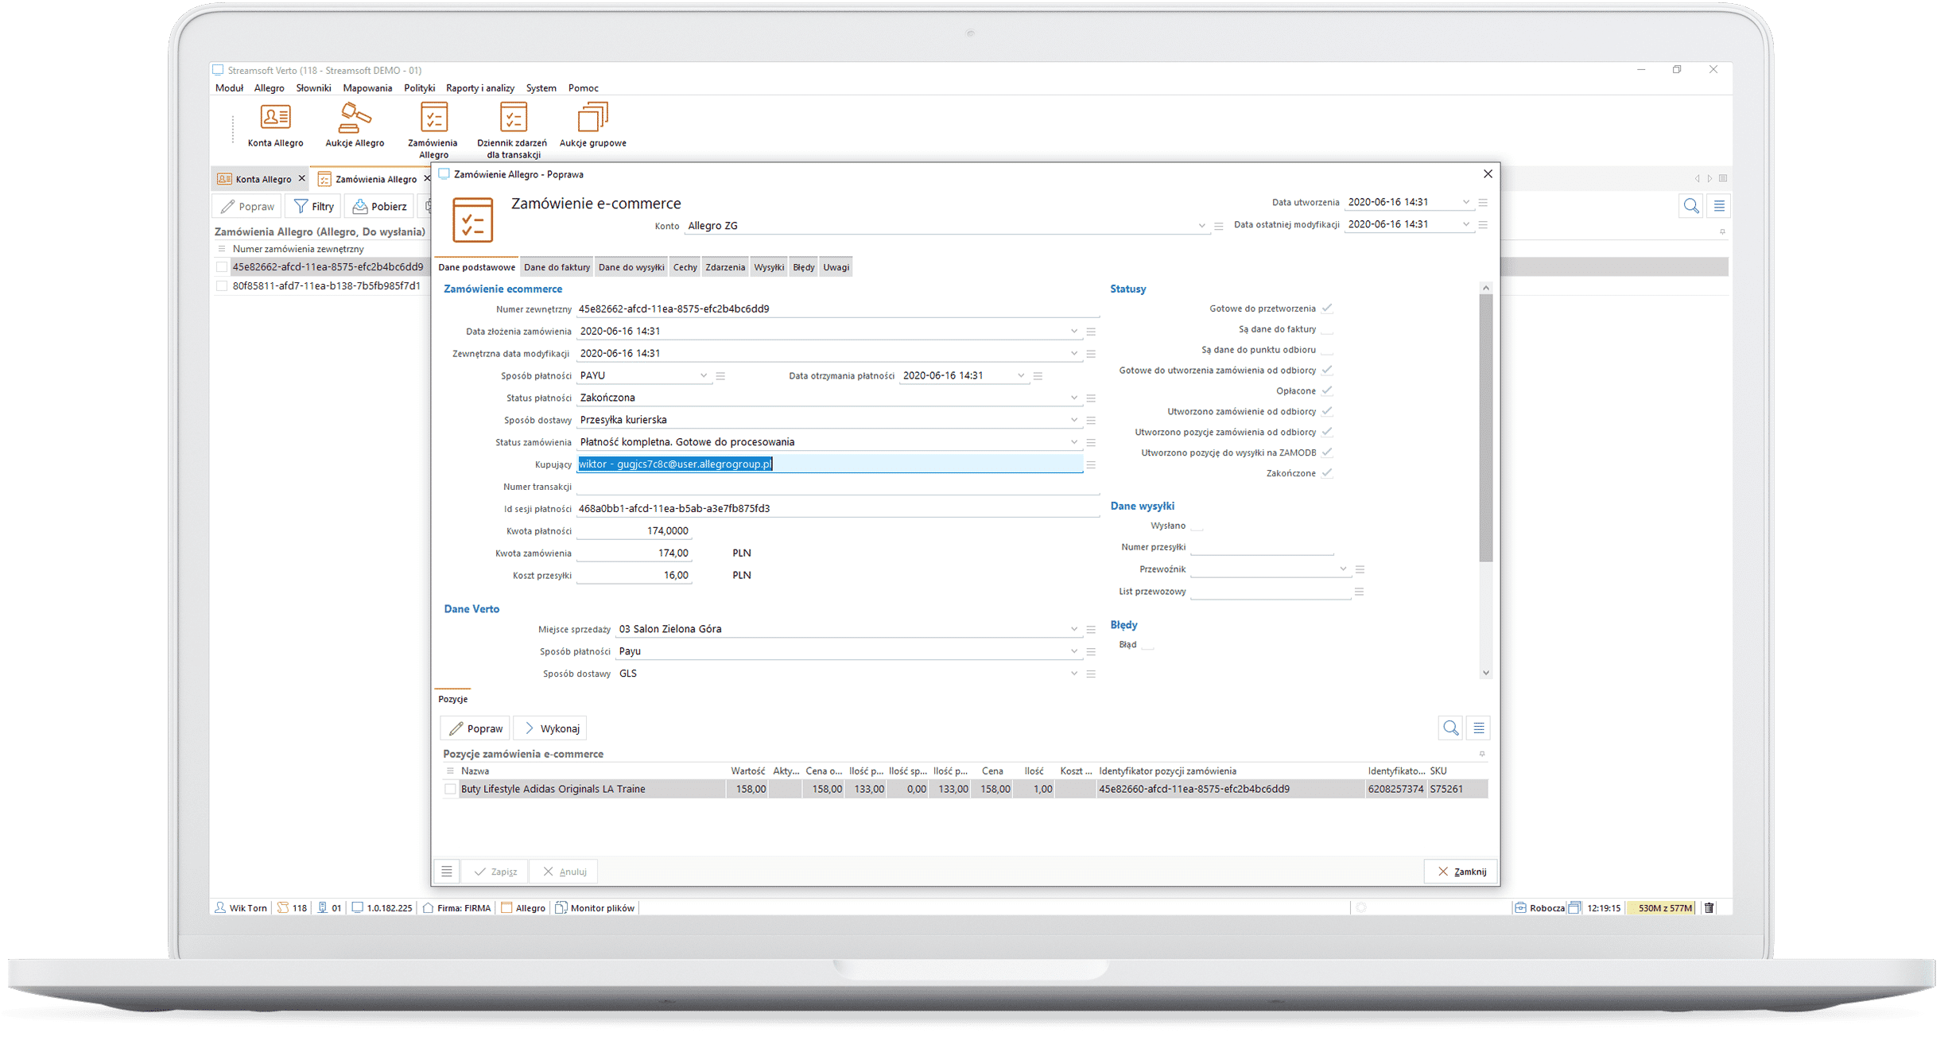Toggle Zakończone status checkbox
The image size is (1948, 1060).
[1327, 473]
